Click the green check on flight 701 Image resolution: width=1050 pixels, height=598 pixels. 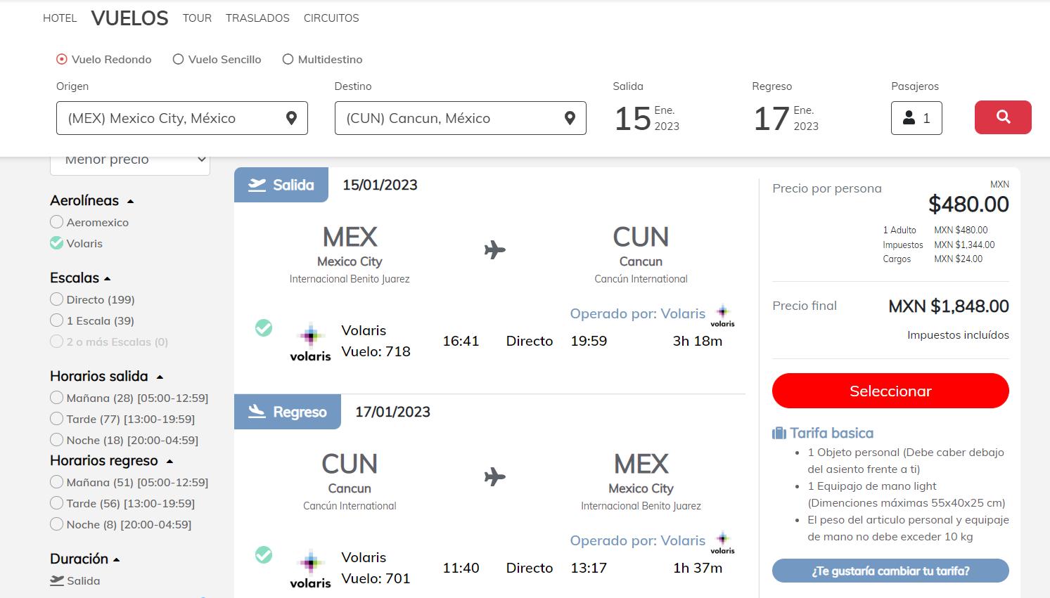[x=264, y=554]
